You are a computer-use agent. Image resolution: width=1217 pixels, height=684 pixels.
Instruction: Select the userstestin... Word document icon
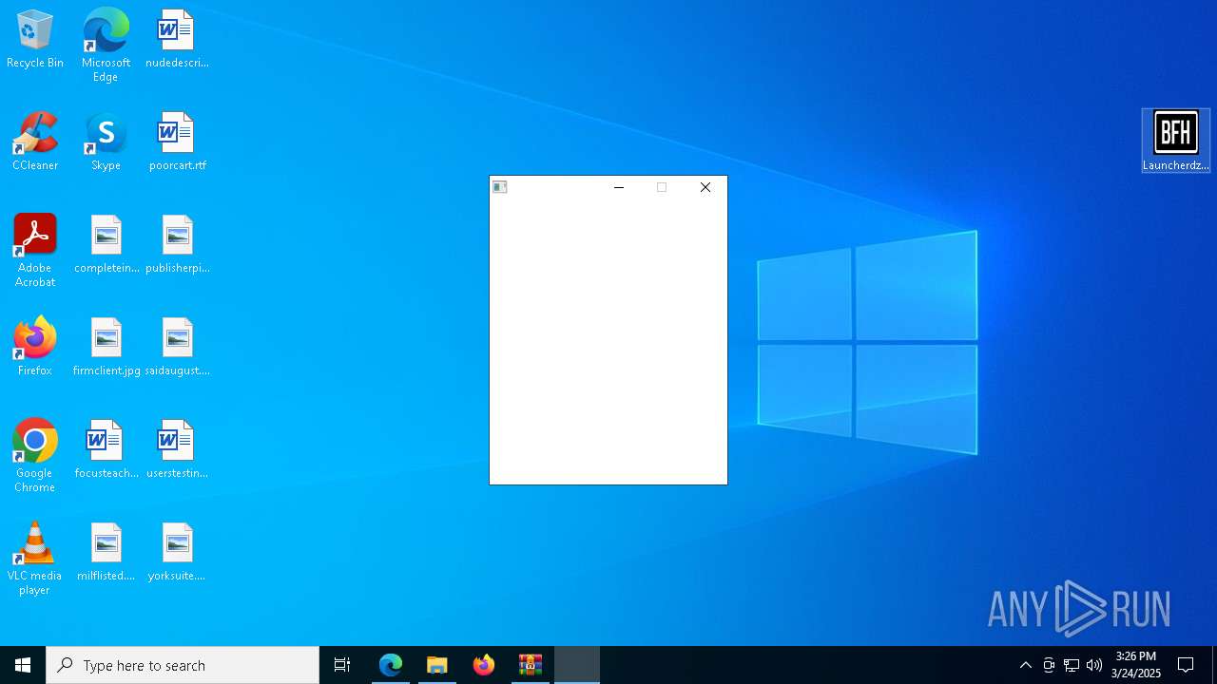click(x=177, y=449)
